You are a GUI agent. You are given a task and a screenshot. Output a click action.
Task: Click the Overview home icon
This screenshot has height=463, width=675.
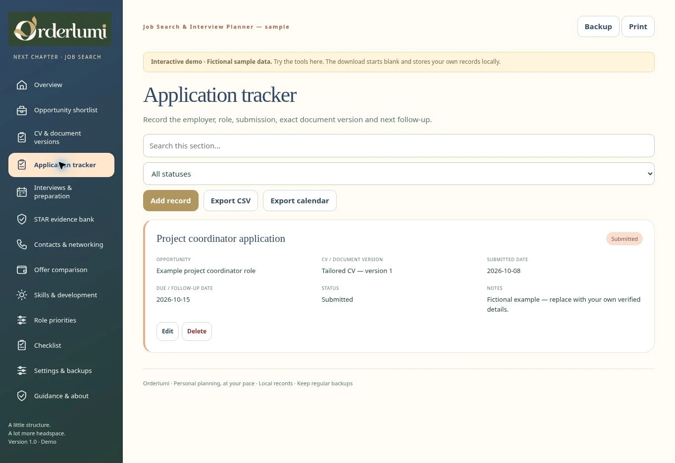[22, 85]
